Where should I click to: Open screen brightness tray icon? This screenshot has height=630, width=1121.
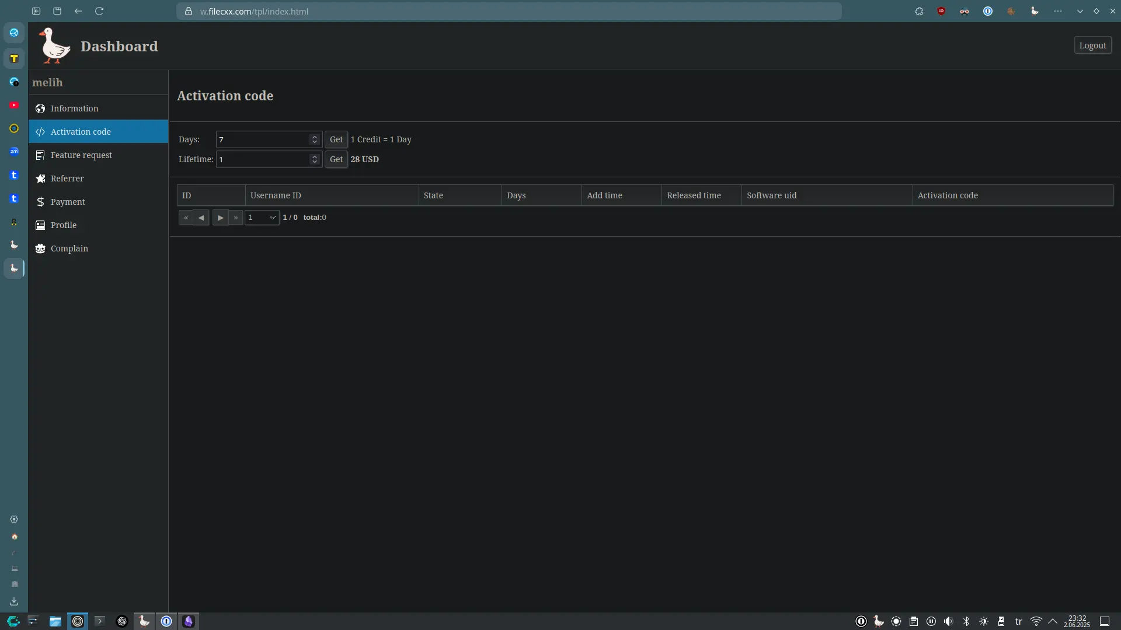click(984, 621)
